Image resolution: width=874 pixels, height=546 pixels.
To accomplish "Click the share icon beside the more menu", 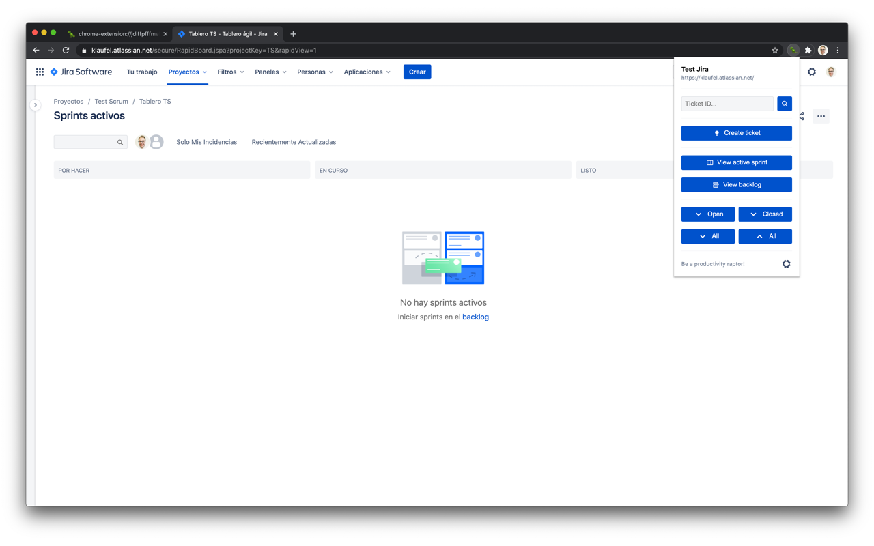I will pos(802,116).
